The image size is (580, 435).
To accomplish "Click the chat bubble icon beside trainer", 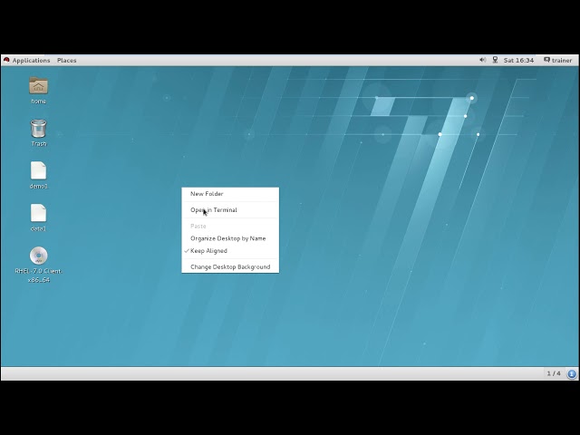I will (x=546, y=60).
